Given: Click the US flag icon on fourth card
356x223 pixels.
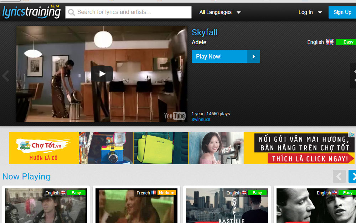Looking at the screenshot, I should click(x=335, y=193).
